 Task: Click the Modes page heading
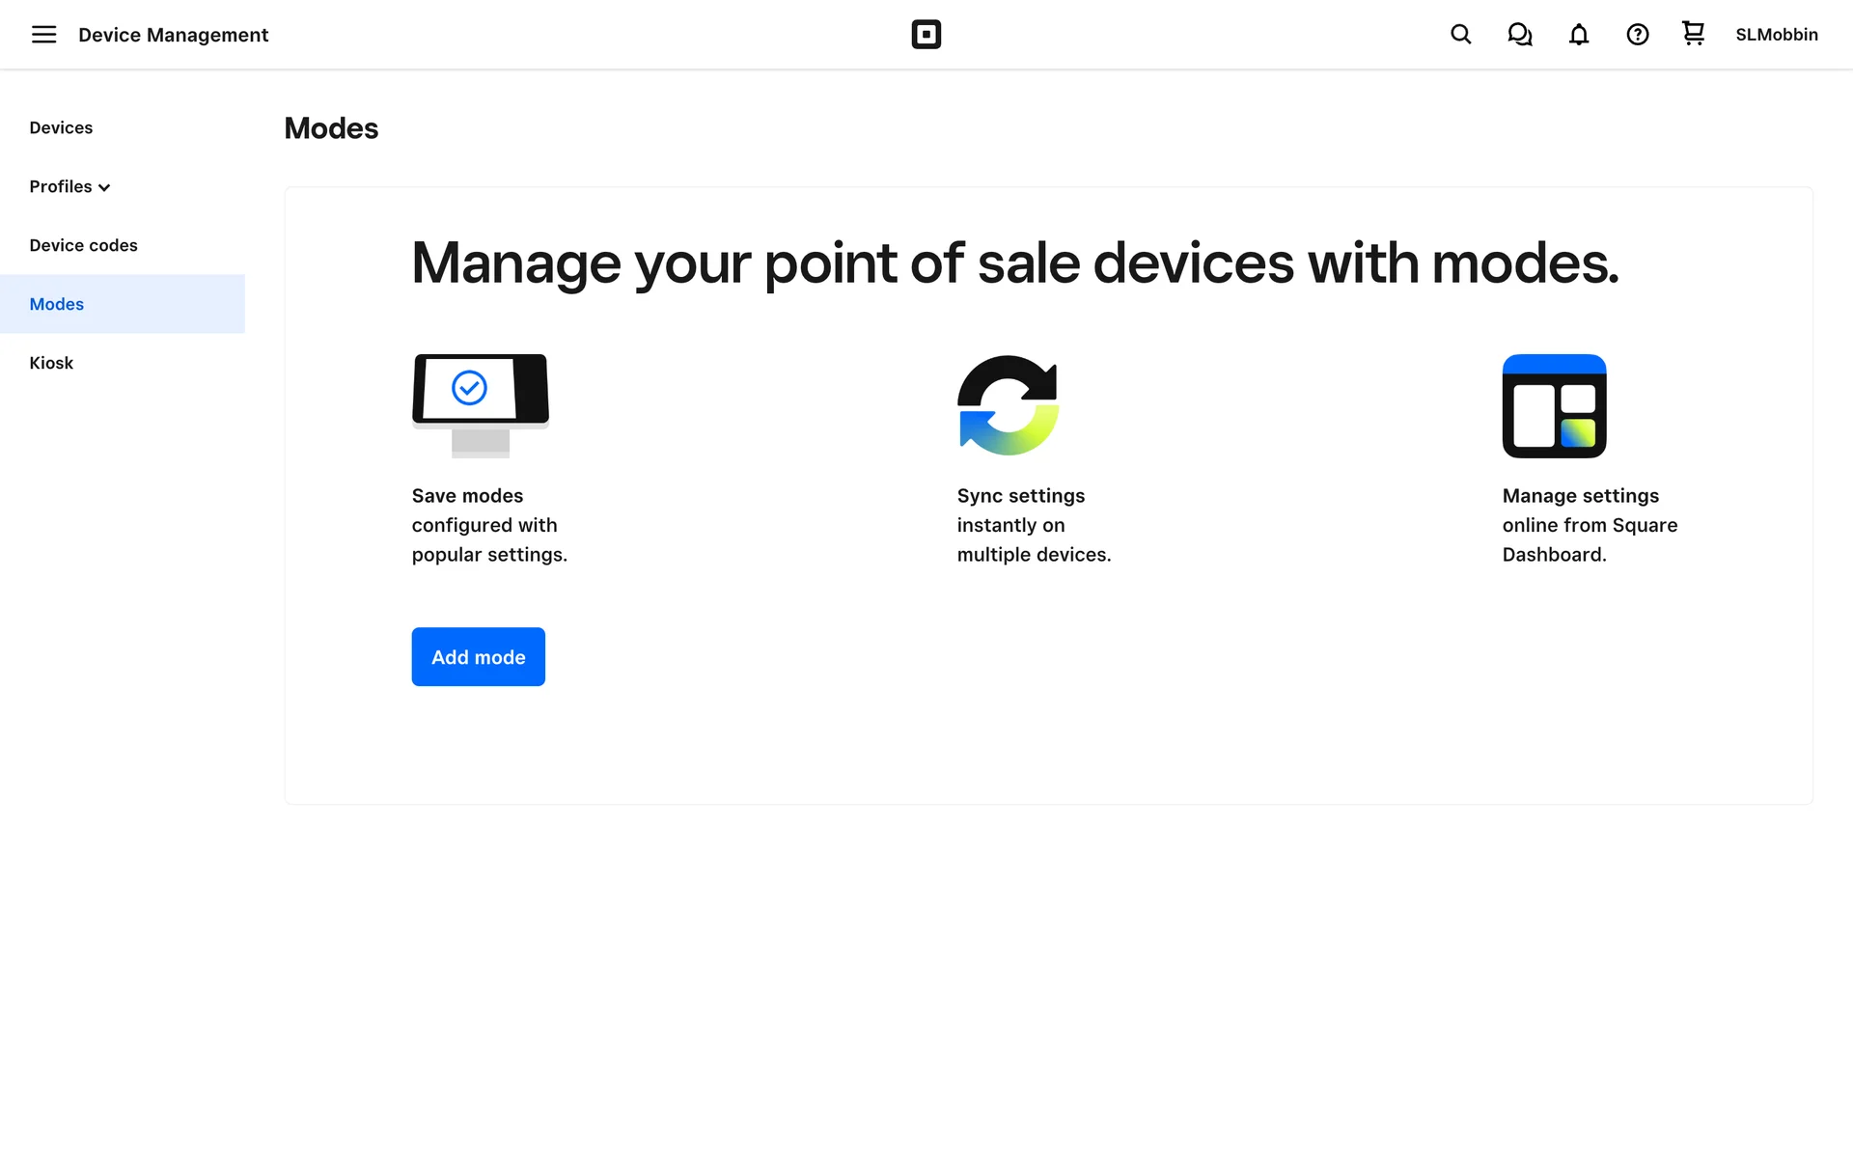(x=331, y=128)
